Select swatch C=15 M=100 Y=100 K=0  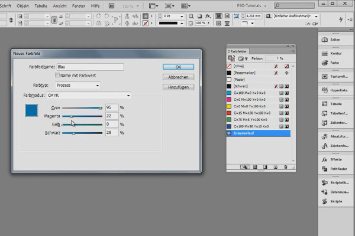(259, 113)
